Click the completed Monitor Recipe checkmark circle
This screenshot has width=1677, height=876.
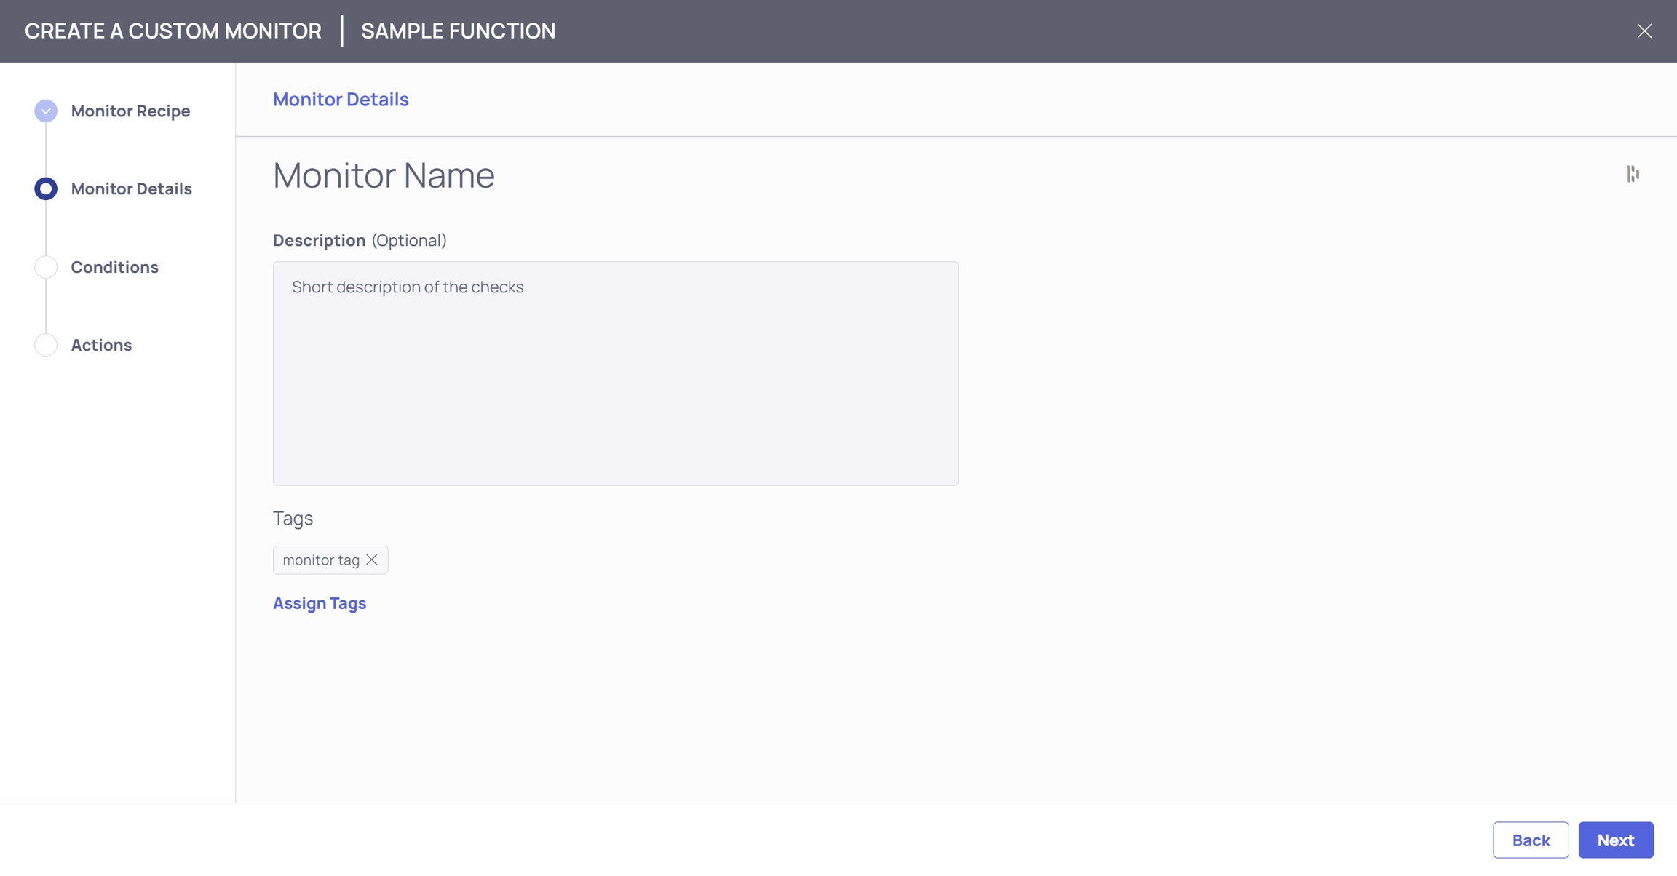(46, 111)
